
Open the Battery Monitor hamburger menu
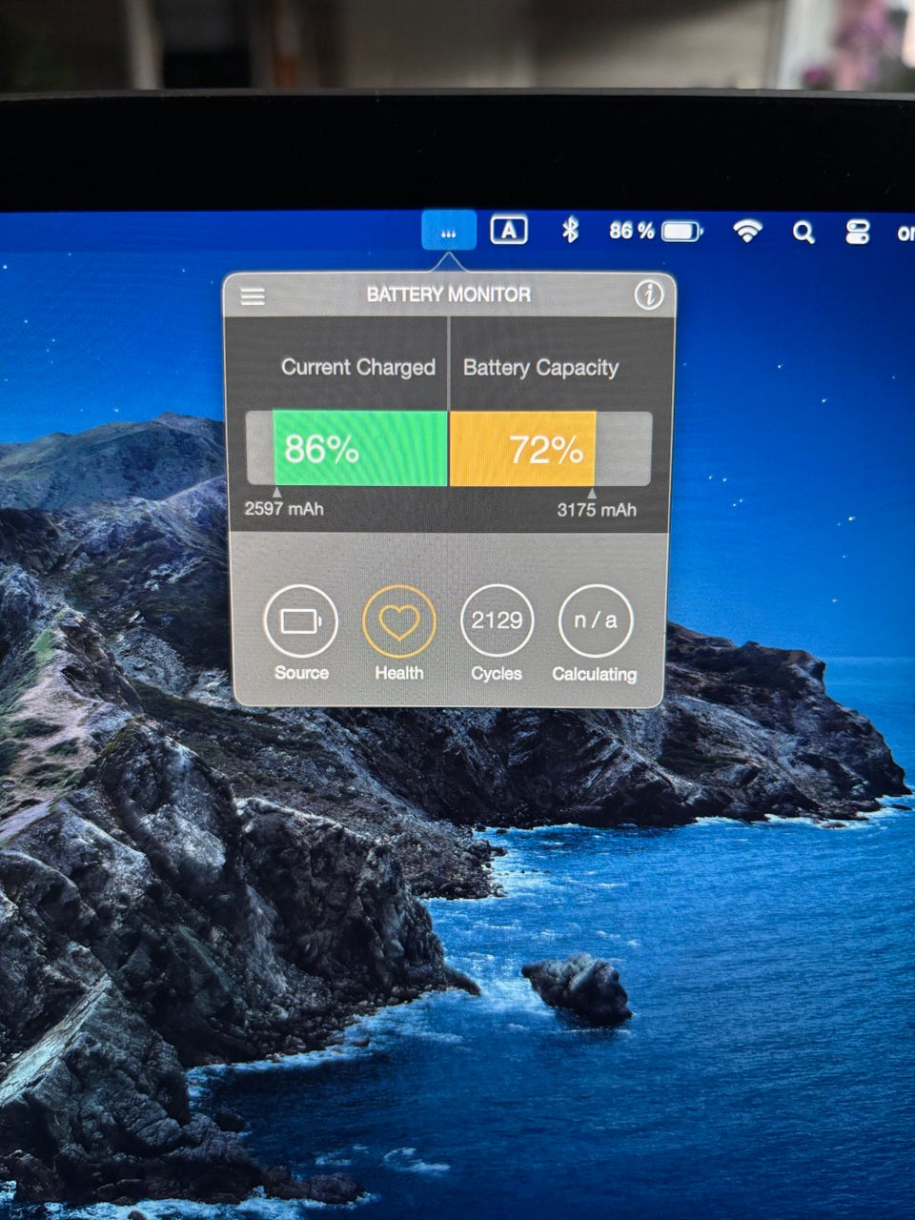coord(253,296)
